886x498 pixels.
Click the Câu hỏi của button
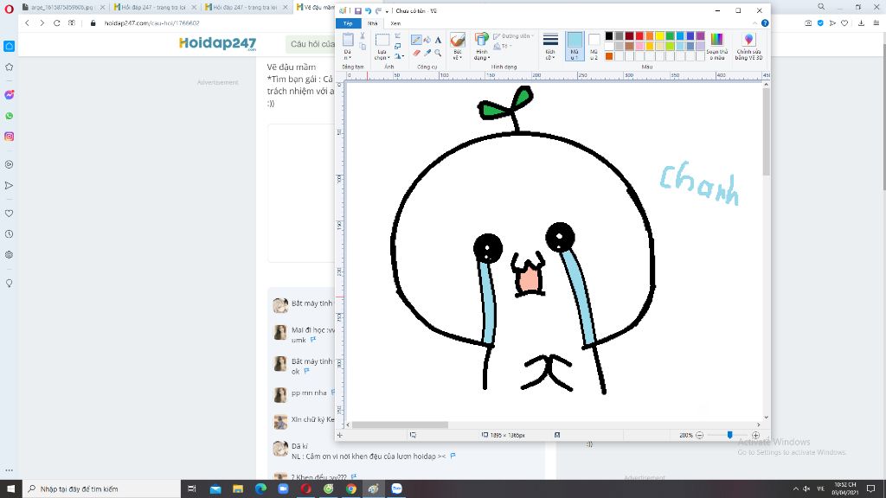(x=311, y=43)
